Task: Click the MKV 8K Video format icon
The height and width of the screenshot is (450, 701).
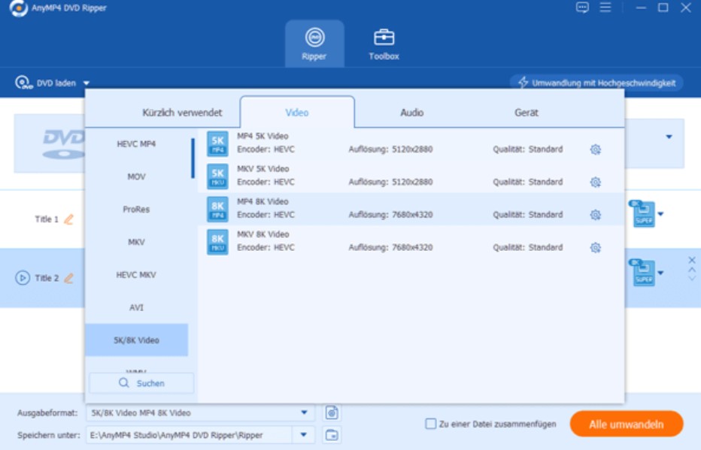Action: pos(217,241)
